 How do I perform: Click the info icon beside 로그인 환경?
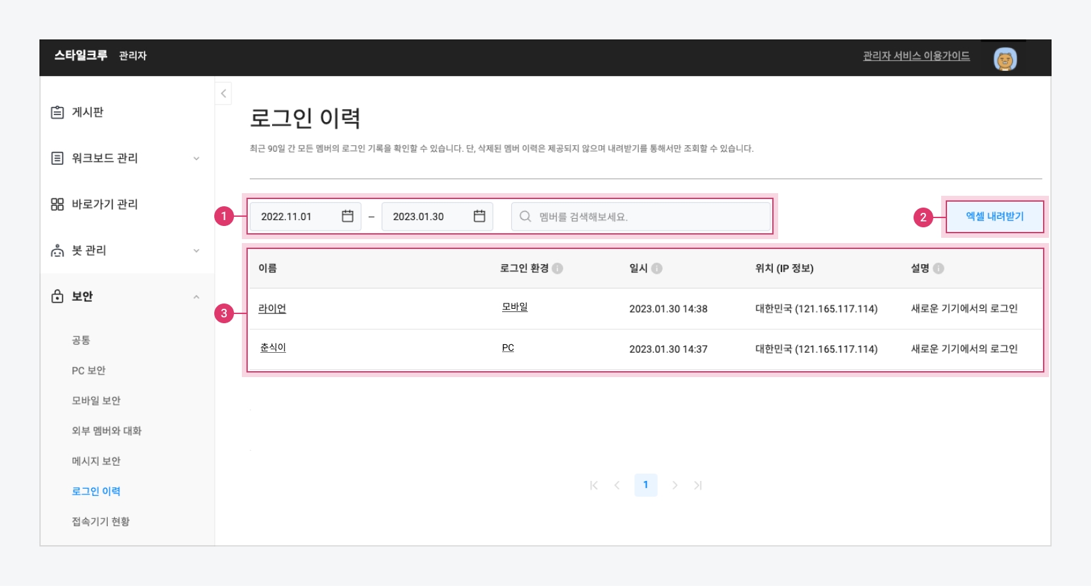coord(557,268)
